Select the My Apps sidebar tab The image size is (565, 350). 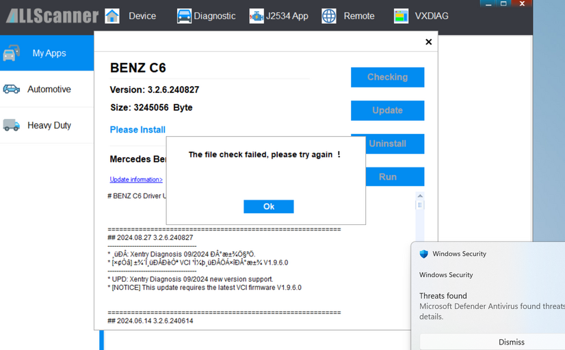coord(47,53)
